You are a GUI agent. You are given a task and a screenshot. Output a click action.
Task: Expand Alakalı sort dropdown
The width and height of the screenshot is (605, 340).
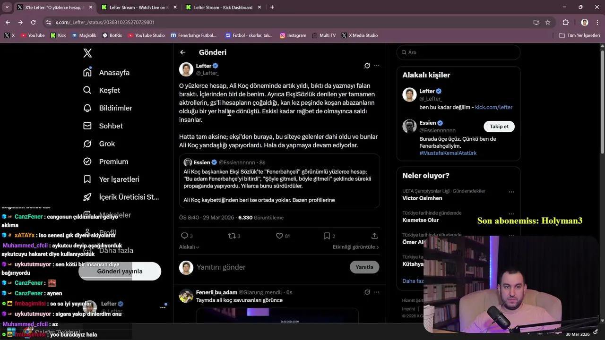[189, 247]
